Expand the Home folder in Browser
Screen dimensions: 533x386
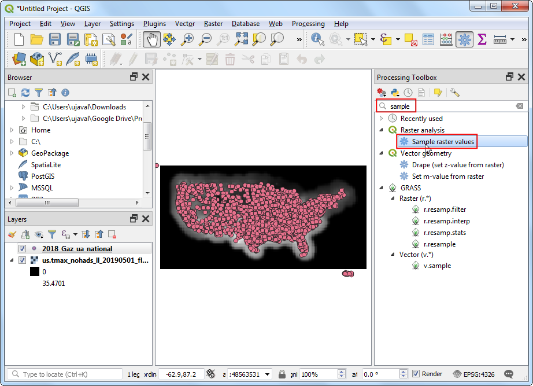coord(12,130)
